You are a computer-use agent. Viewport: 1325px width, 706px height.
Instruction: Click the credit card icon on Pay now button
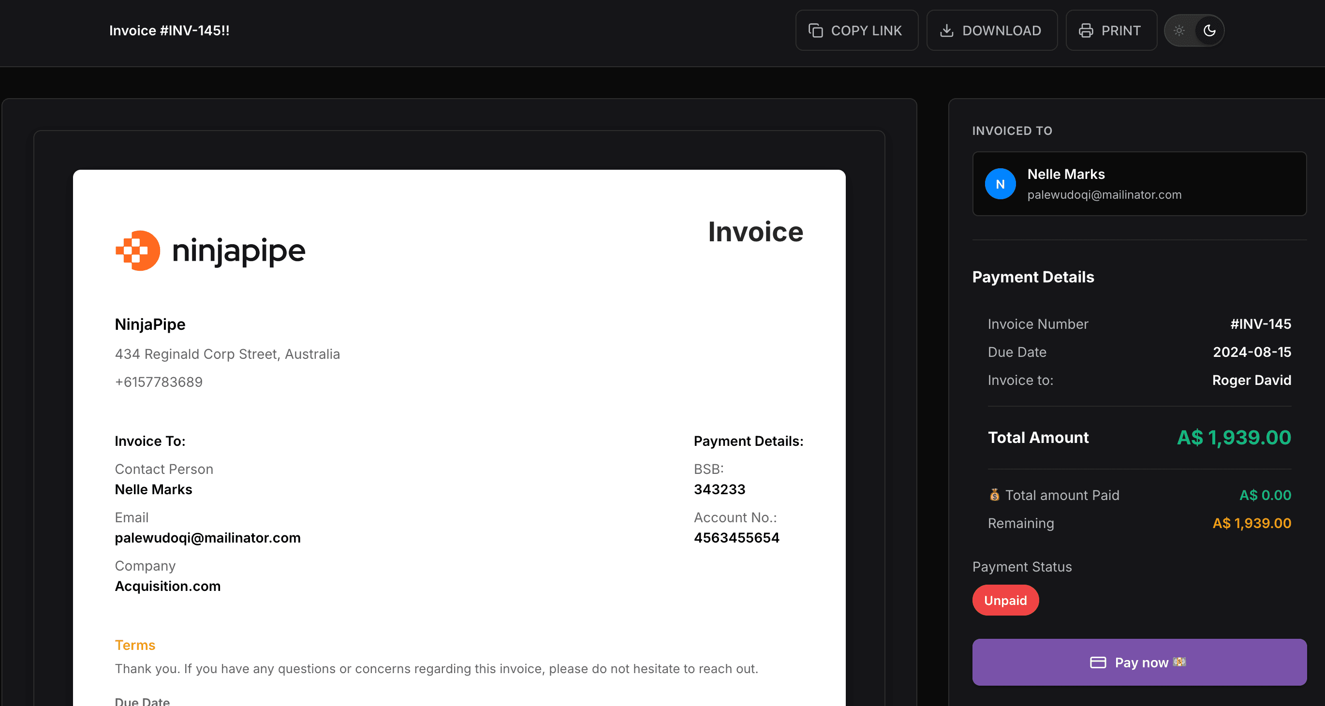[x=1098, y=662]
